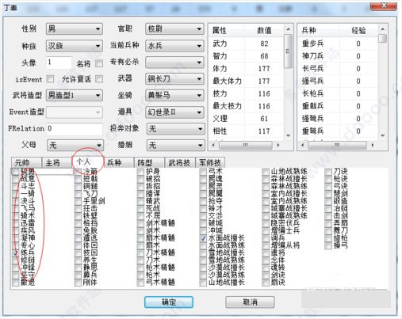
Task: Click the 兵种 list scroll-down arrow
Action: (382, 135)
